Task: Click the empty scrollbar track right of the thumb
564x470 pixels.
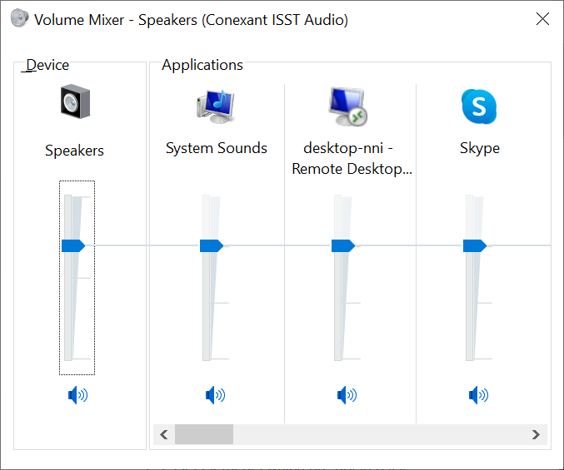Action: 375,434
